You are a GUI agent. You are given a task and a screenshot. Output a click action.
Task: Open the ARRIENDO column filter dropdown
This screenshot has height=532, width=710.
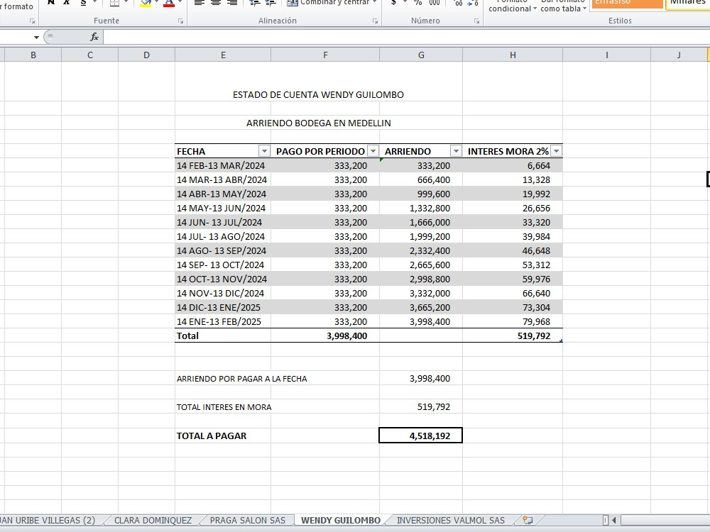pos(456,151)
